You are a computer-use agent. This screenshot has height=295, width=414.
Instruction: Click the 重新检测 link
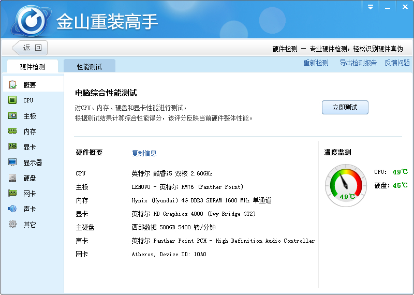coord(316,63)
